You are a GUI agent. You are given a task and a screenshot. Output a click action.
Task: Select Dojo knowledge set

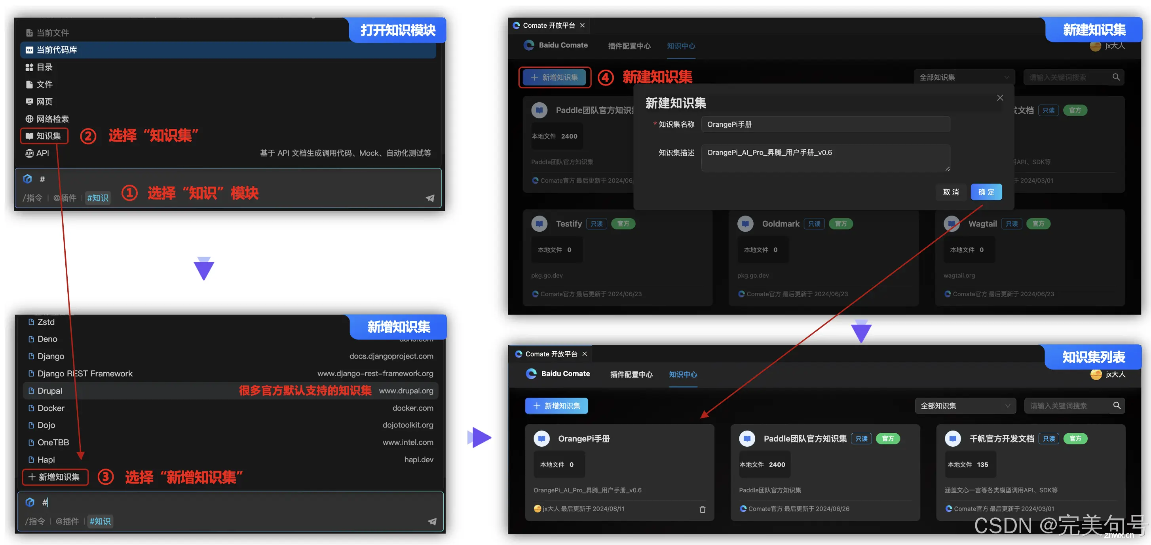(x=230, y=425)
